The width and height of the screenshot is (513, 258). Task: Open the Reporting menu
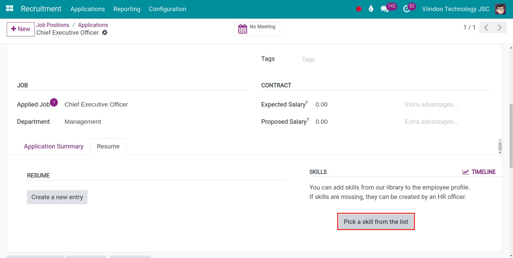127,9
